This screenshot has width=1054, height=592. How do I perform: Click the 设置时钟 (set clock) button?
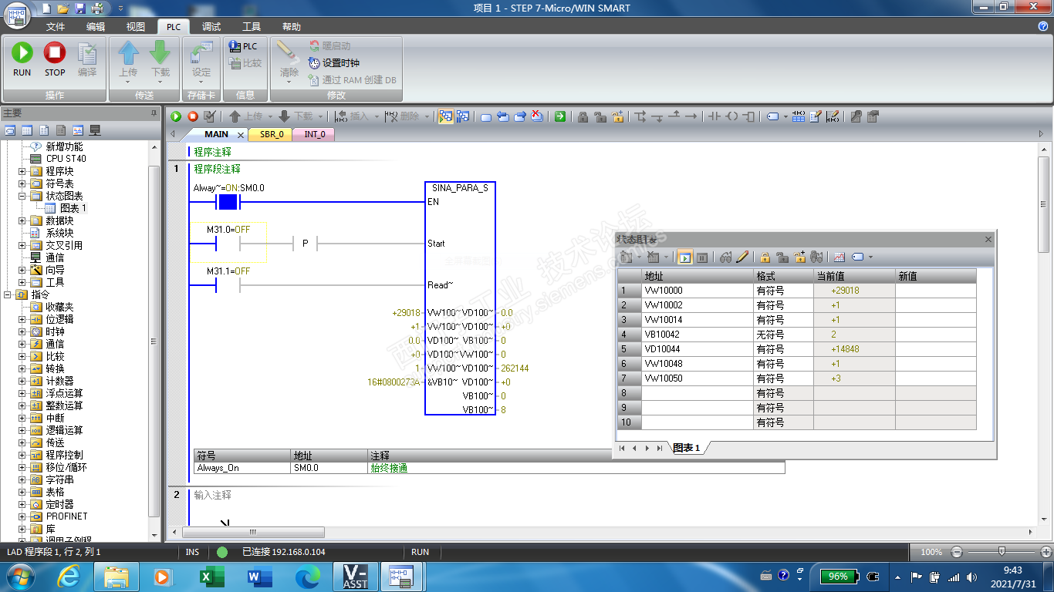[334, 63]
